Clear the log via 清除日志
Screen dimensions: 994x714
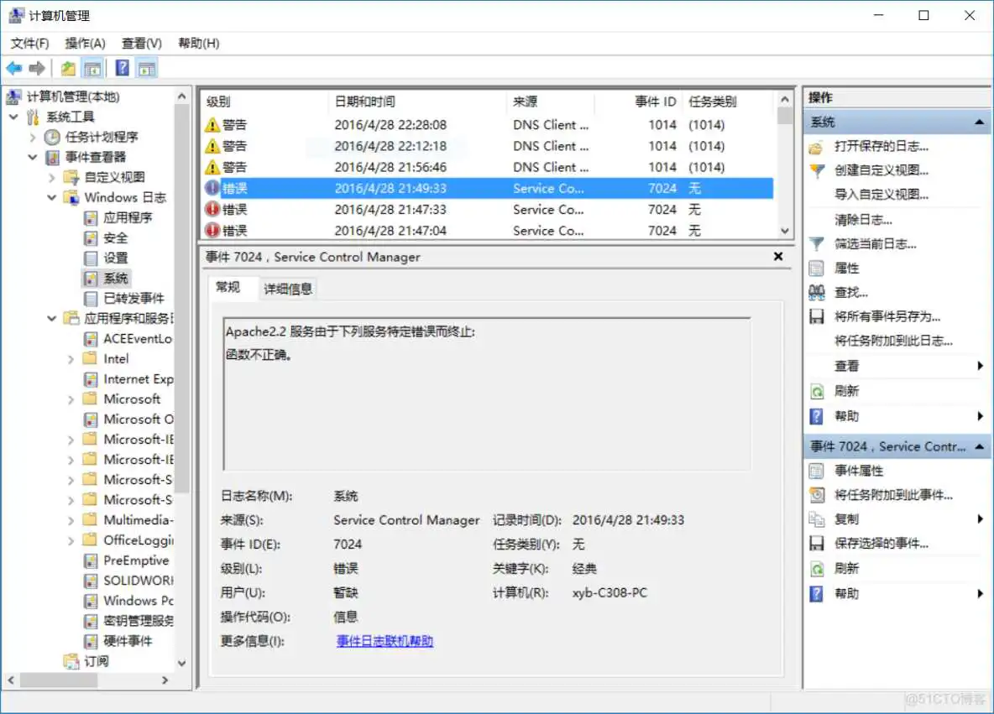pyautogui.click(x=870, y=219)
